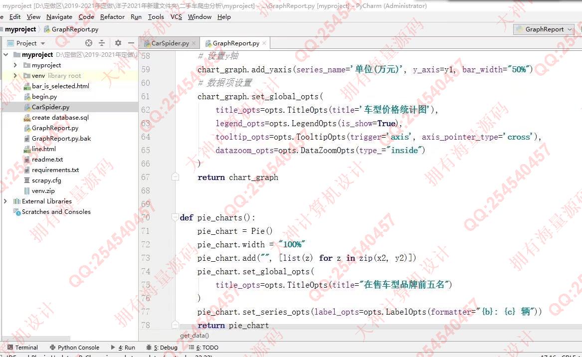The width and height of the screenshot is (582, 357).
Task: Expand the venv library root folder
Action: pyautogui.click(x=15, y=75)
